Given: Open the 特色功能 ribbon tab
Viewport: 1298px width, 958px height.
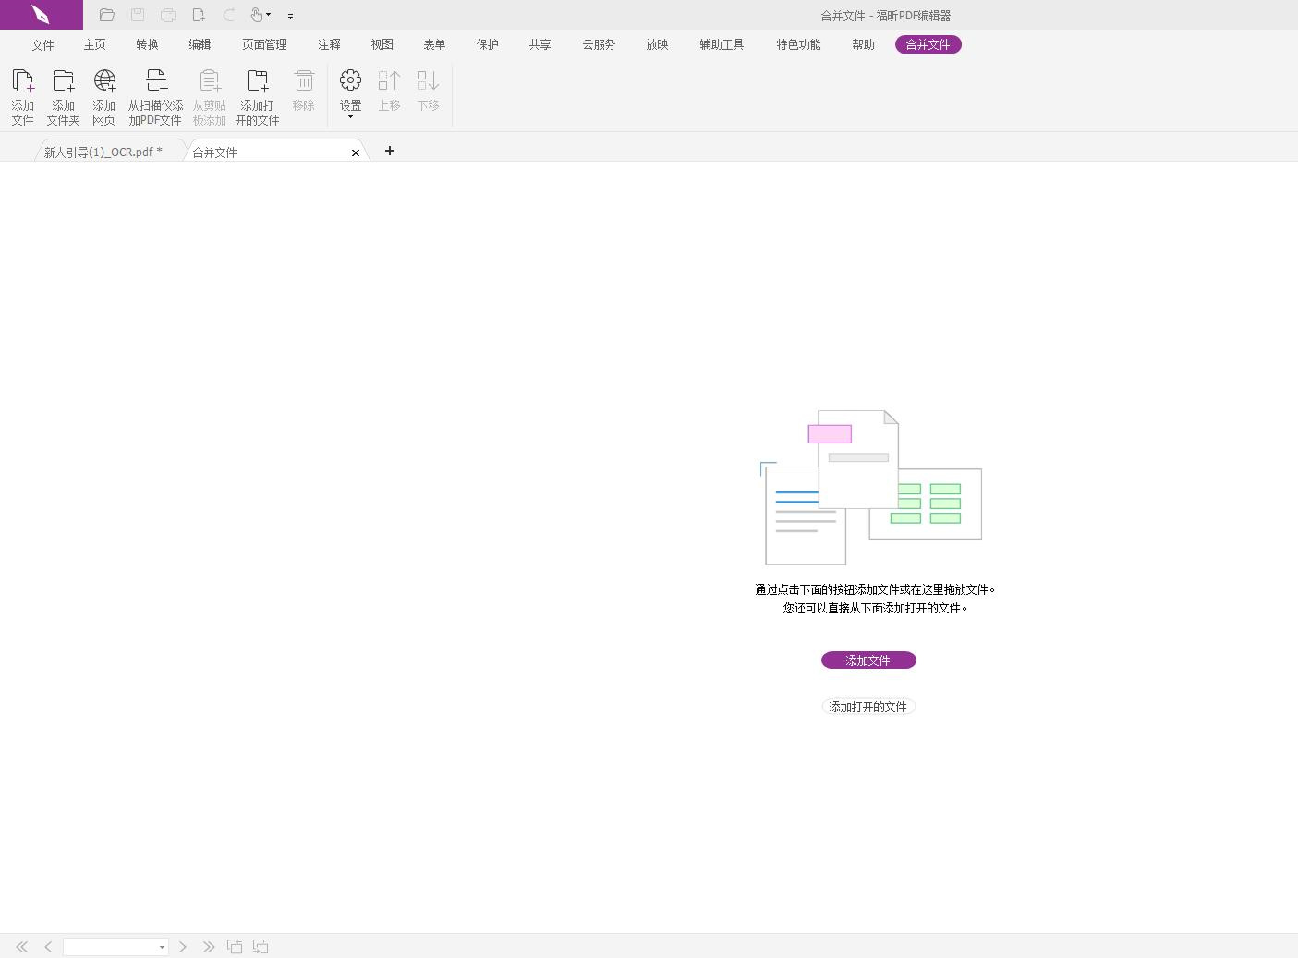Looking at the screenshot, I should (798, 44).
